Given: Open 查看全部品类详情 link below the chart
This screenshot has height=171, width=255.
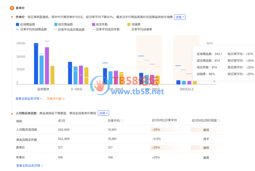Looking at the screenshot, I should tap(29, 99).
